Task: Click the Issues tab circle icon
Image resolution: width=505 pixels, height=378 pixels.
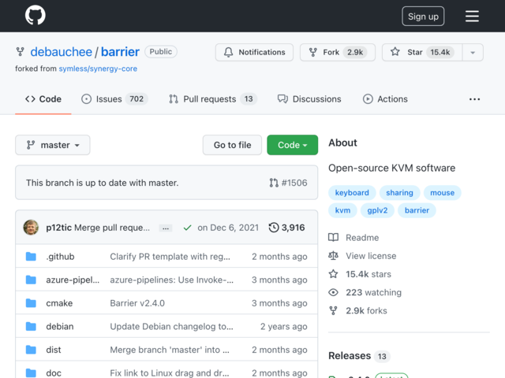Action: click(86, 99)
